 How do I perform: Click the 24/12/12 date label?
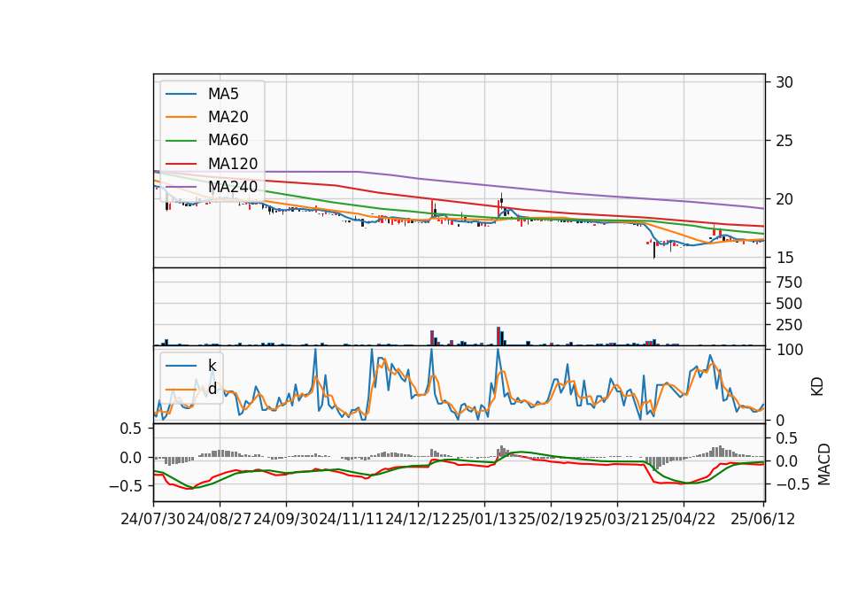coord(418,520)
